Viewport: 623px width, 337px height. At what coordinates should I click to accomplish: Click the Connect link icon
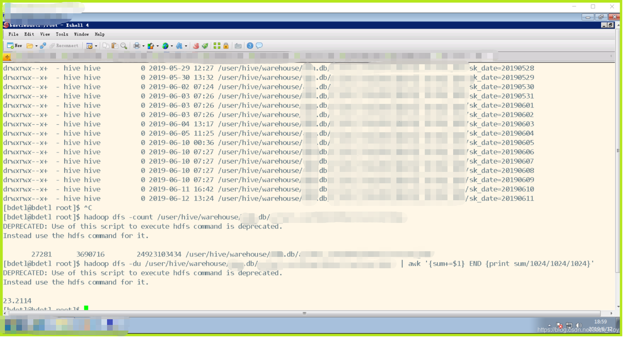43,46
